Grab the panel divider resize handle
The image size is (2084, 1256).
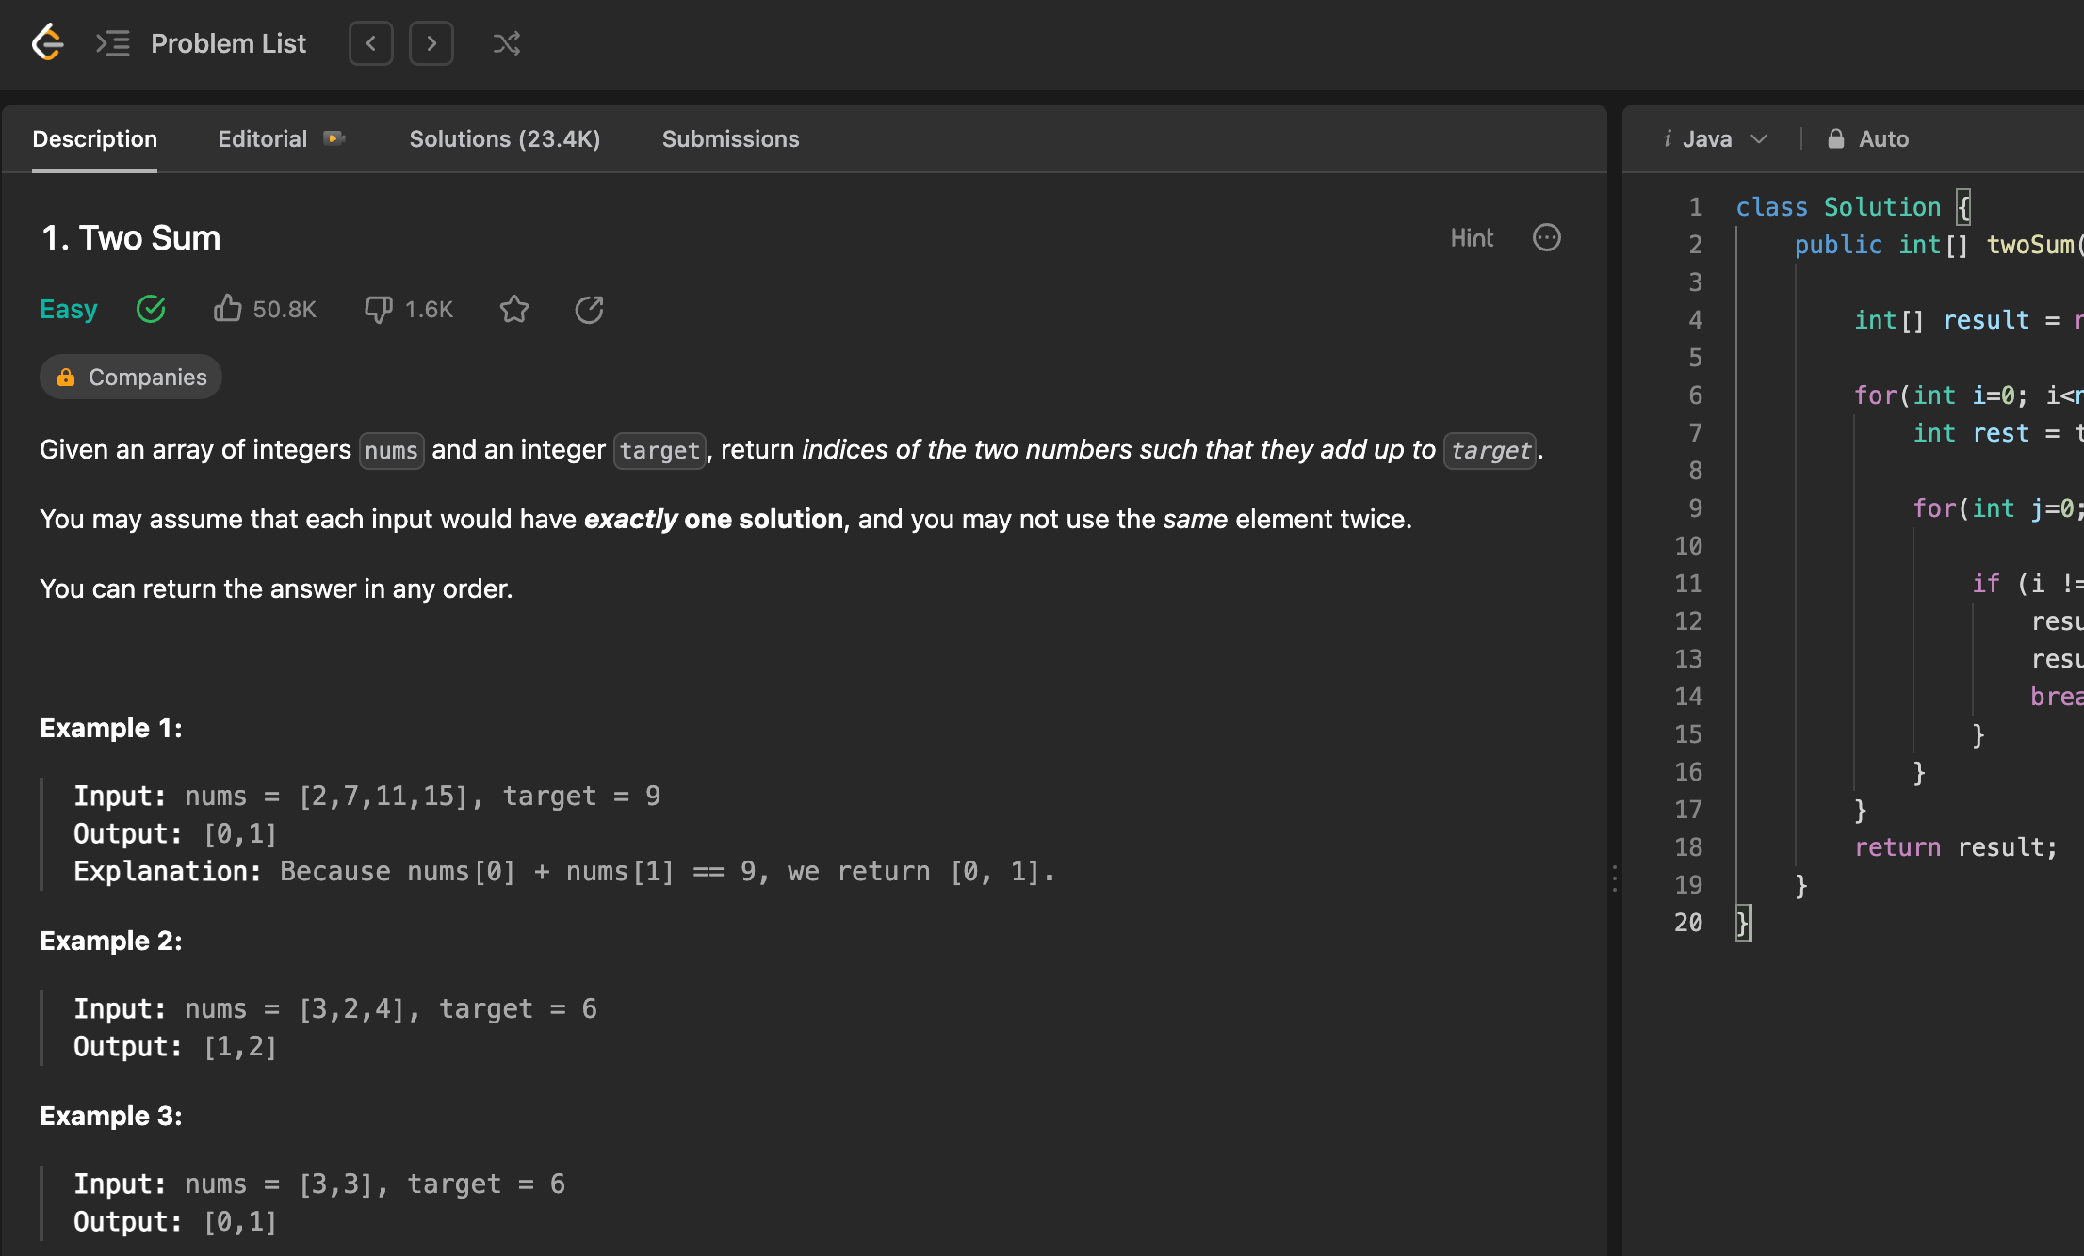point(1615,878)
